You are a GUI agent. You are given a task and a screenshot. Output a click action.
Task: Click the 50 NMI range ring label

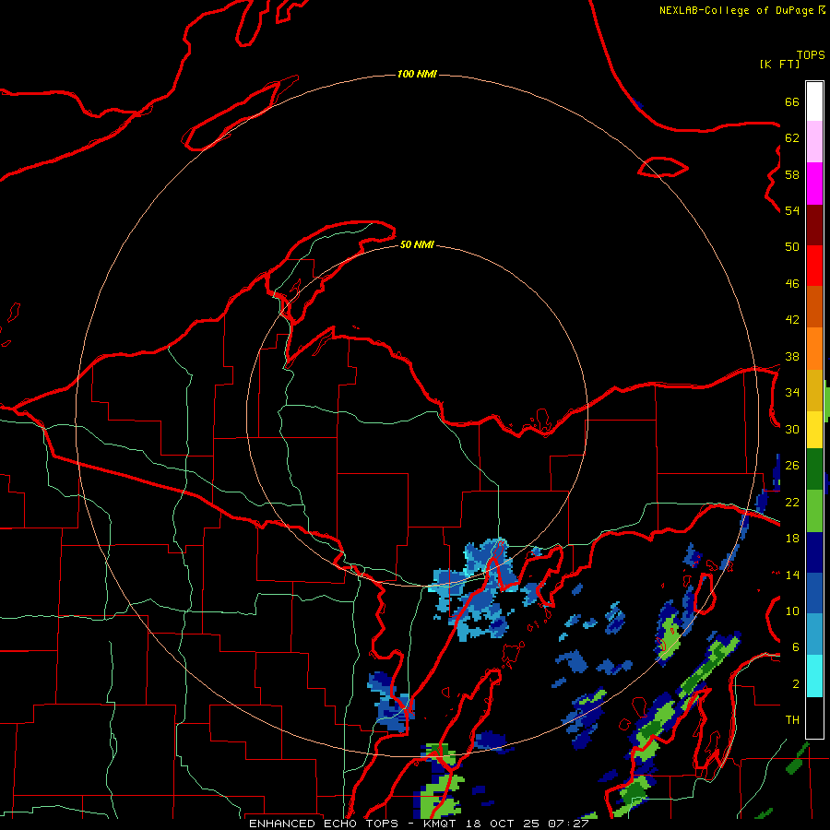click(x=417, y=244)
